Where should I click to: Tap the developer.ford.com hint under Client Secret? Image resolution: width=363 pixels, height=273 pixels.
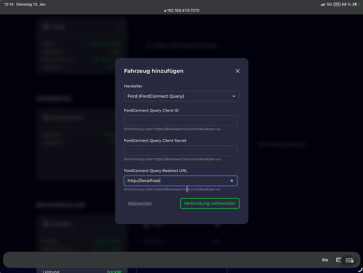coord(172,159)
